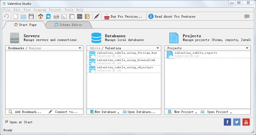Open the diagram ruler toolbar icon
The image size is (256, 135).
(x=64, y=16)
